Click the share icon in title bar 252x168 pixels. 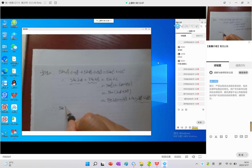50,3
